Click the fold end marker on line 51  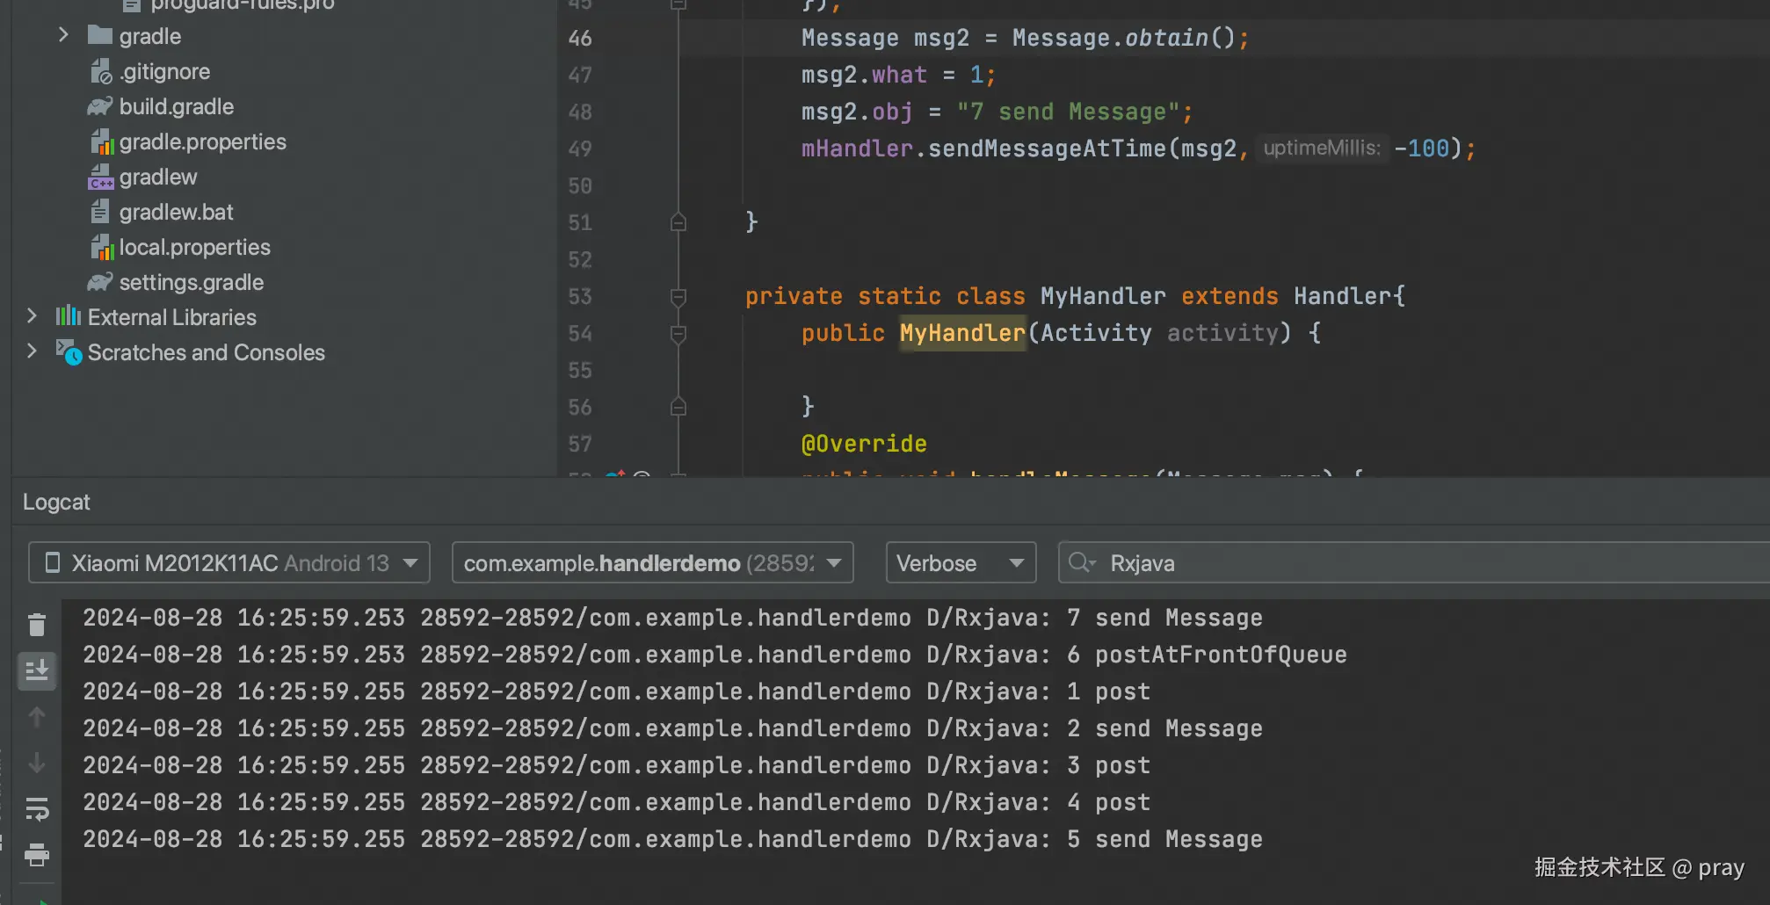click(x=678, y=222)
